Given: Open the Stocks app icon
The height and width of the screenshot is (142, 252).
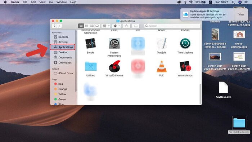Looking at the screenshot, I should pyautogui.click(x=90, y=43).
